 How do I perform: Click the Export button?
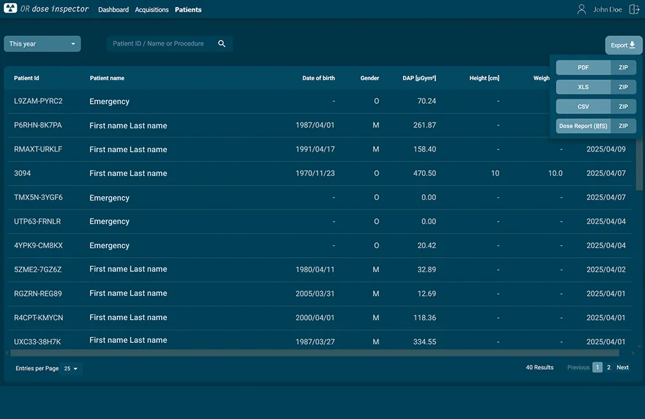coord(623,45)
